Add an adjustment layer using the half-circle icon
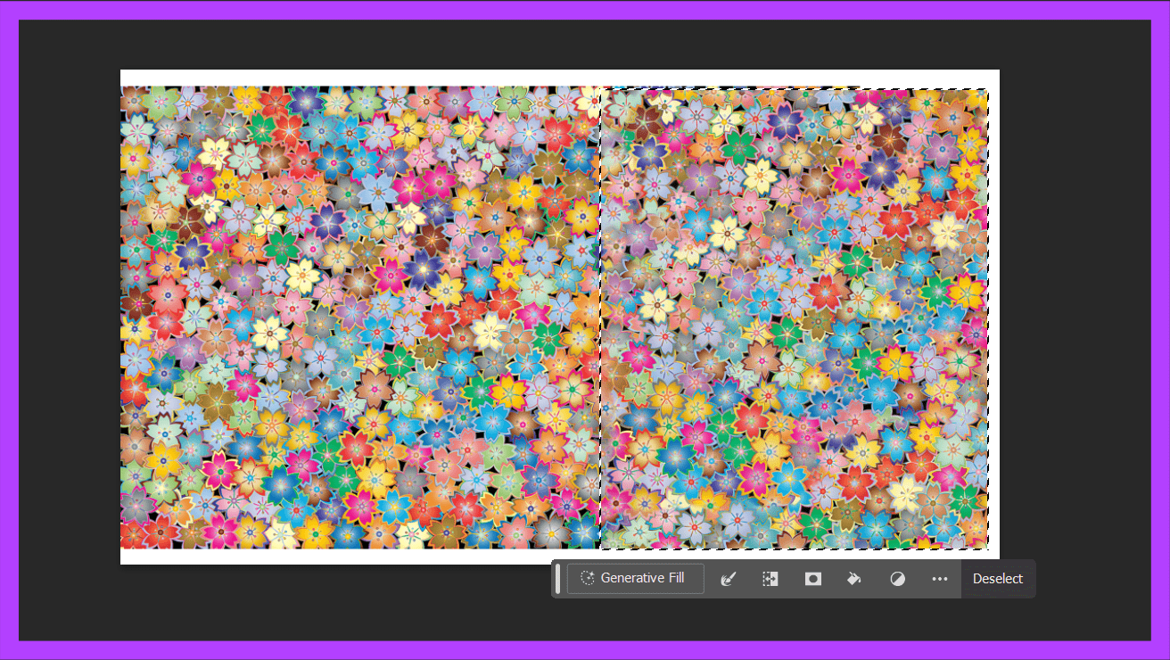The height and width of the screenshot is (660, 1170). coord(897,579)
